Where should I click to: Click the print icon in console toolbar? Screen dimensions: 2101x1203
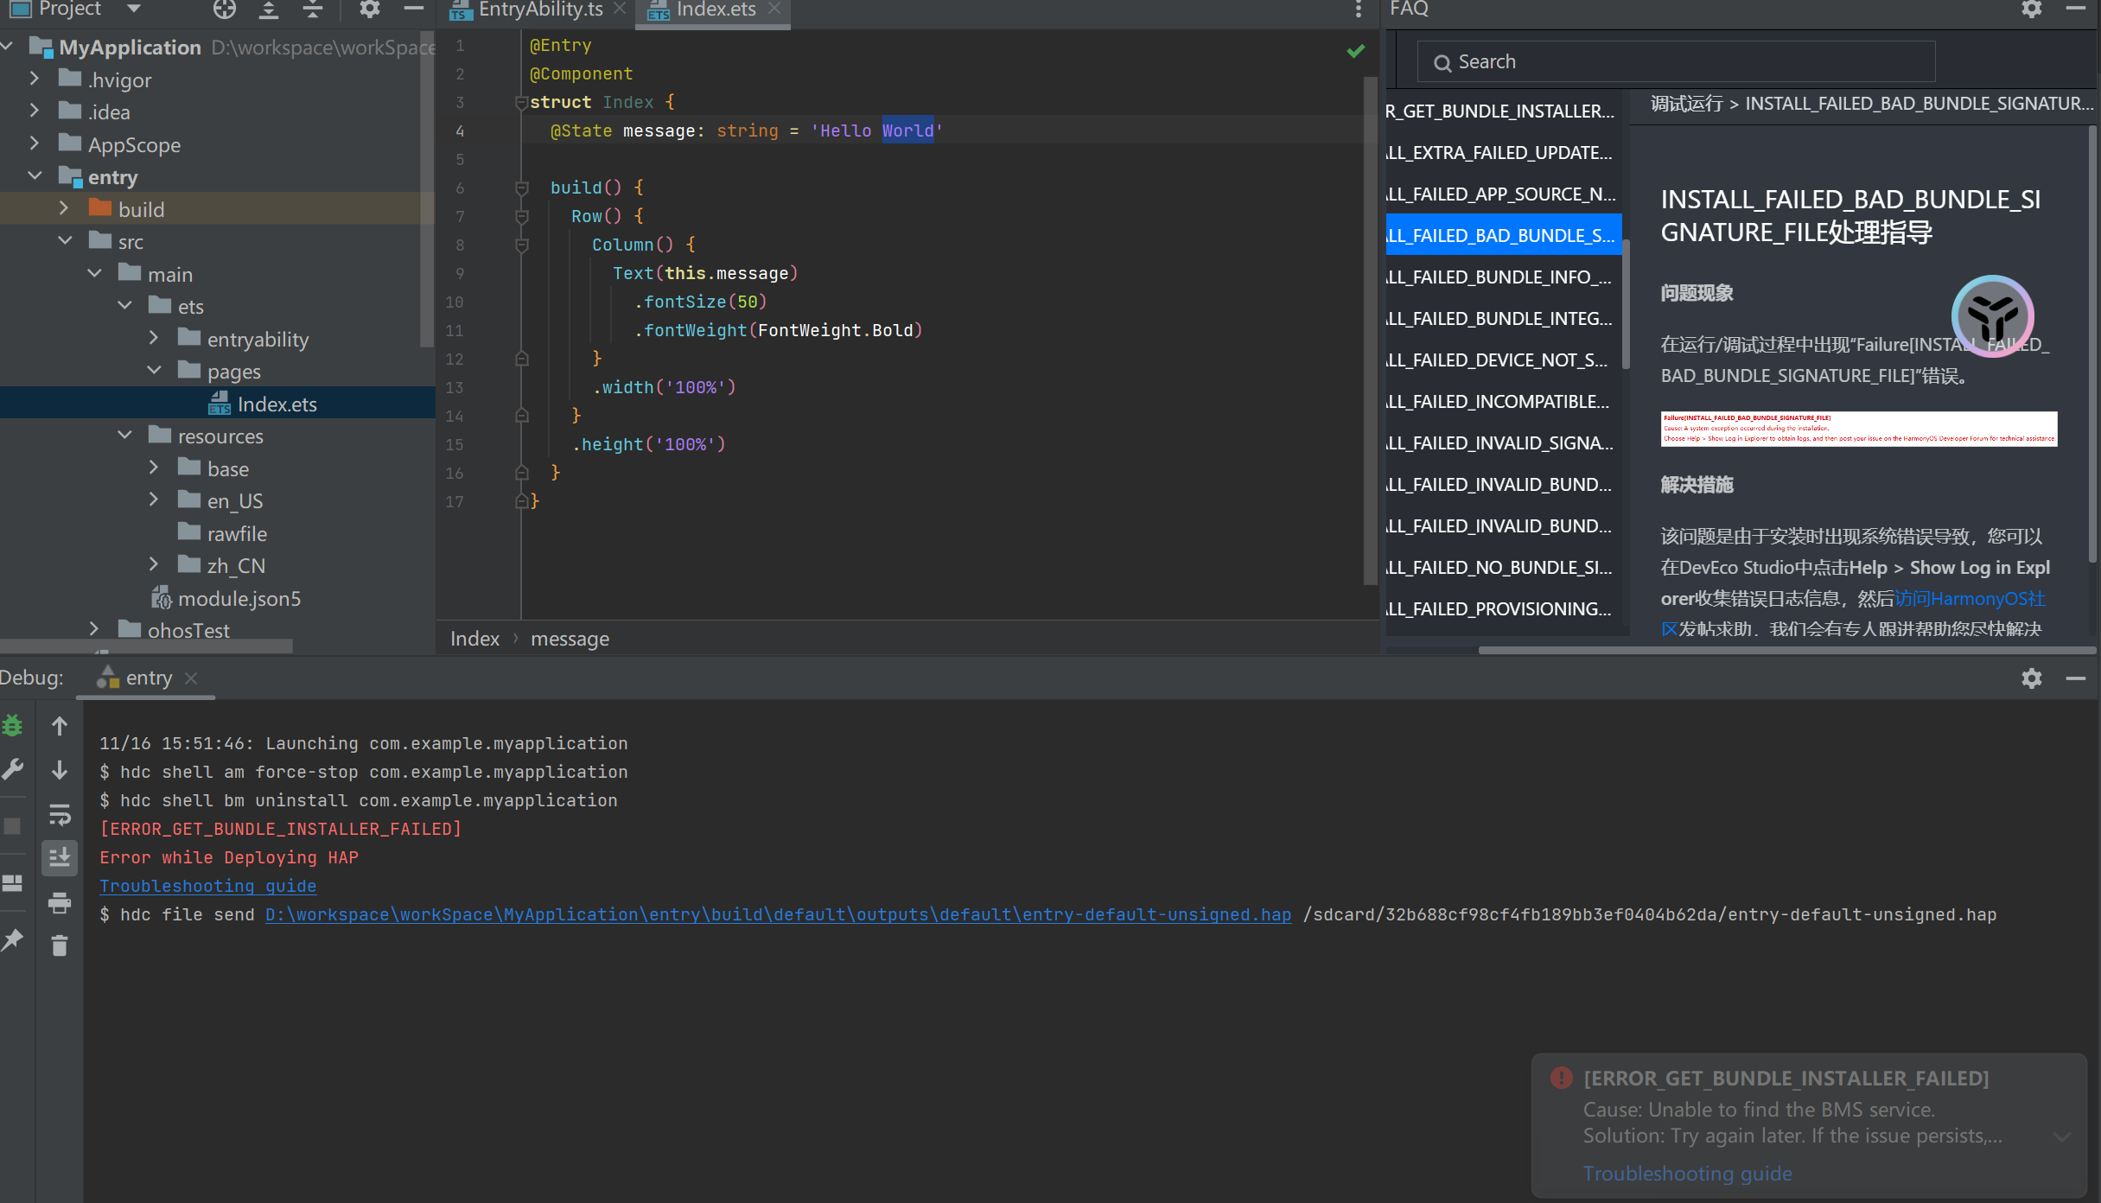[60, 903]
